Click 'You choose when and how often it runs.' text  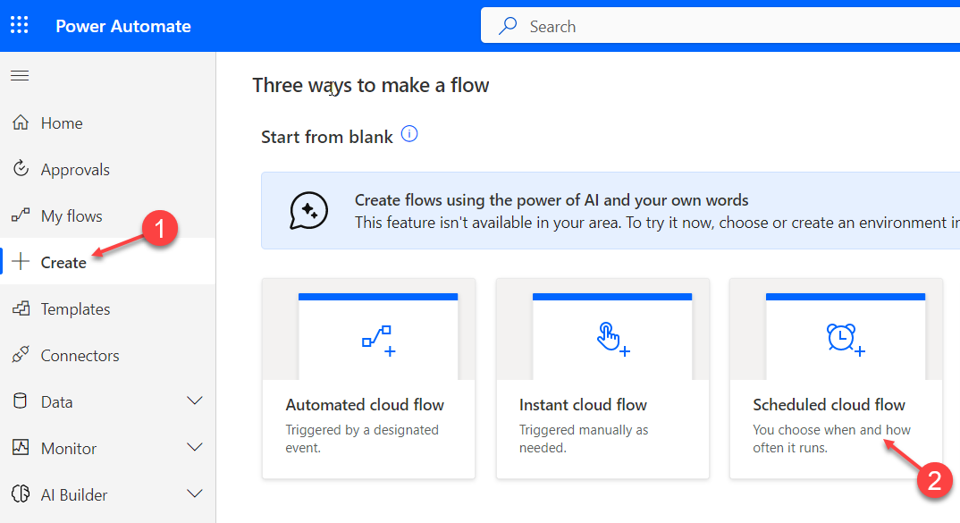coord(831,438)
